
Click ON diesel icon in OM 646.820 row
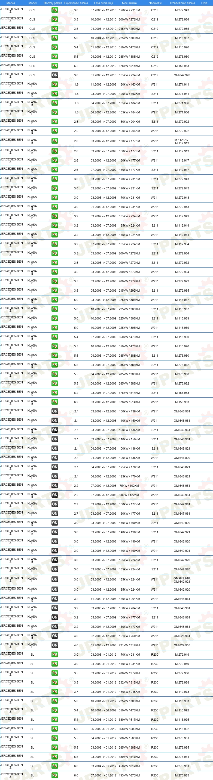[x=54, y=458]
